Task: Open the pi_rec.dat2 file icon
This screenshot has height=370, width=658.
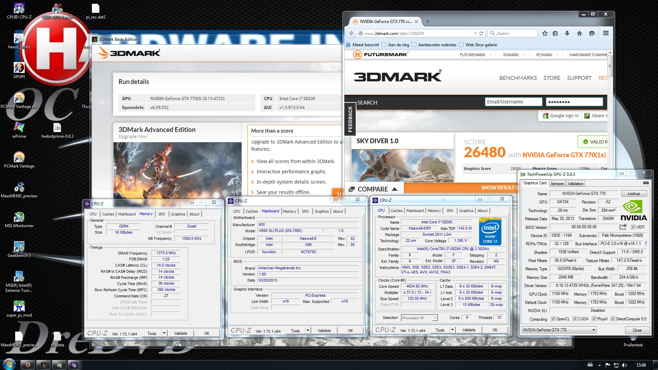Action: pos(96,11)
